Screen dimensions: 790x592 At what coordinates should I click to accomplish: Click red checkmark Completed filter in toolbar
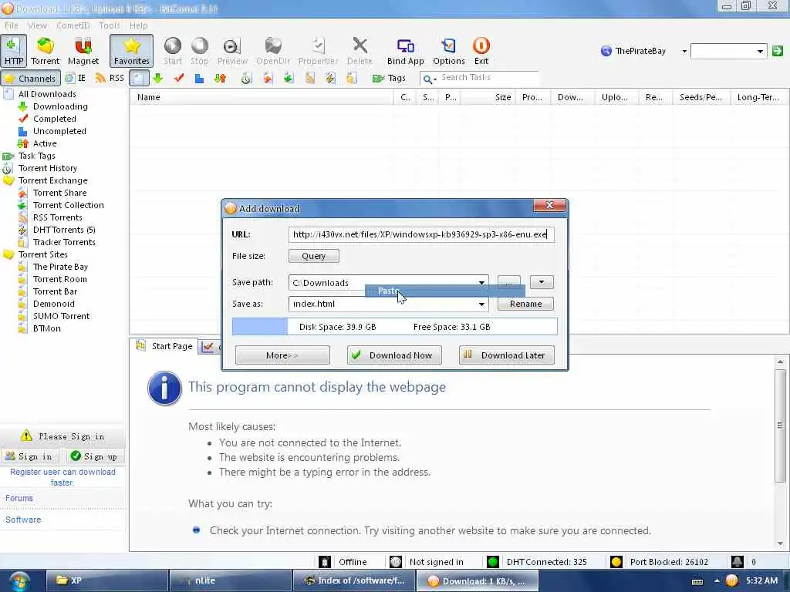pos(179,78)
